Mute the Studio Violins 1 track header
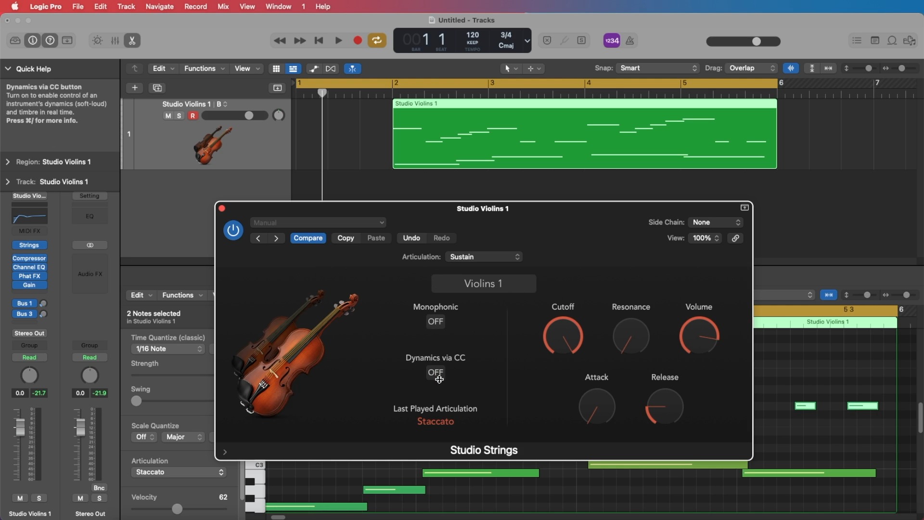Screen dimensions: 924x520 [168, 116]
